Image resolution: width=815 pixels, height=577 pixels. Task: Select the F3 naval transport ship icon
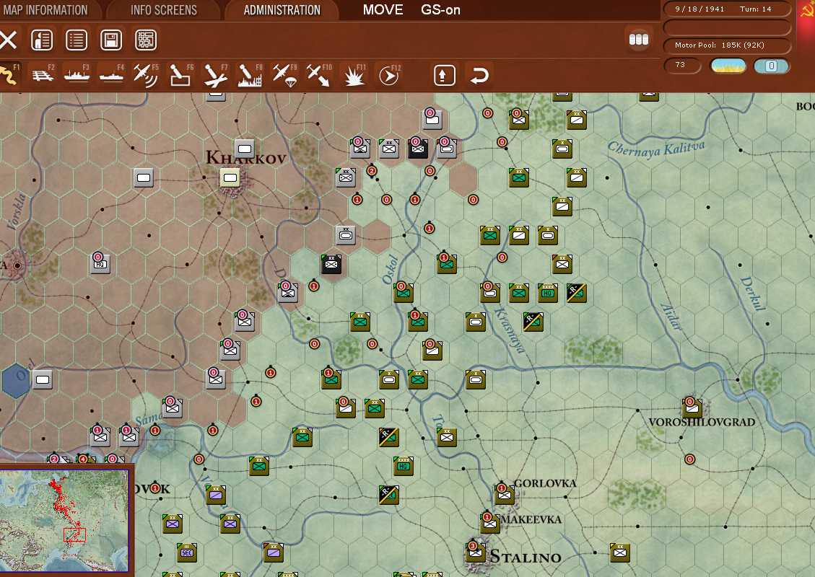(x=77, y=75)
